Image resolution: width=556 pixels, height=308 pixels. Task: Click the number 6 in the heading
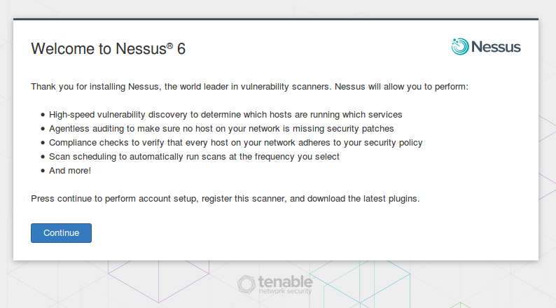pyautogui.click(x=181, y=49)
